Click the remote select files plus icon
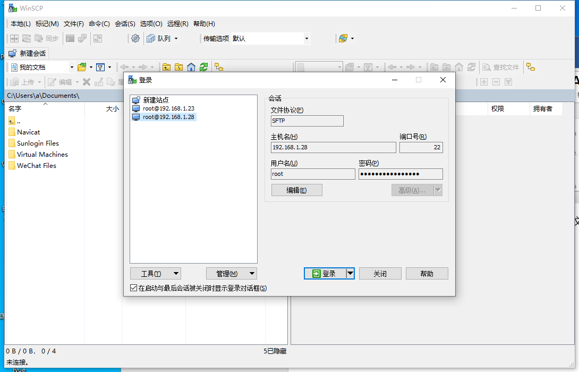Screen dimensions: 579x372 click(484, 82)
